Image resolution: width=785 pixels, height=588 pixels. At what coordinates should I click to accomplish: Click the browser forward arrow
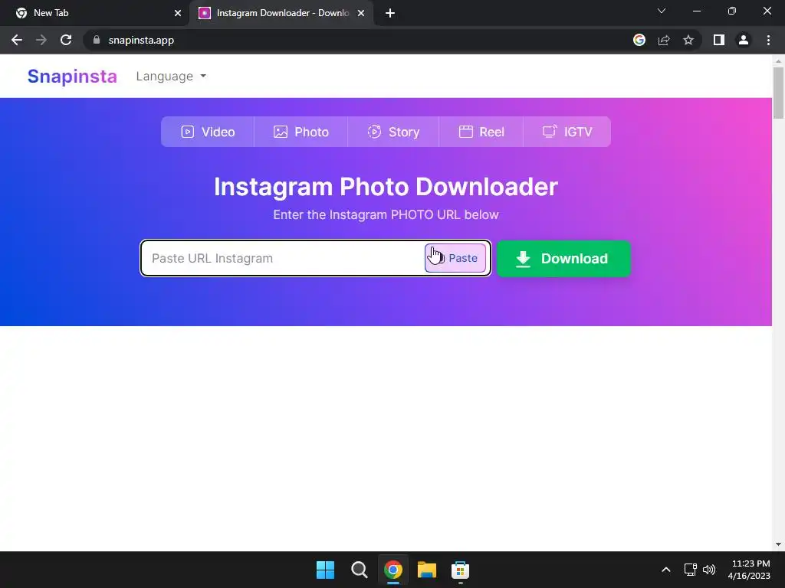pos(41,40)
